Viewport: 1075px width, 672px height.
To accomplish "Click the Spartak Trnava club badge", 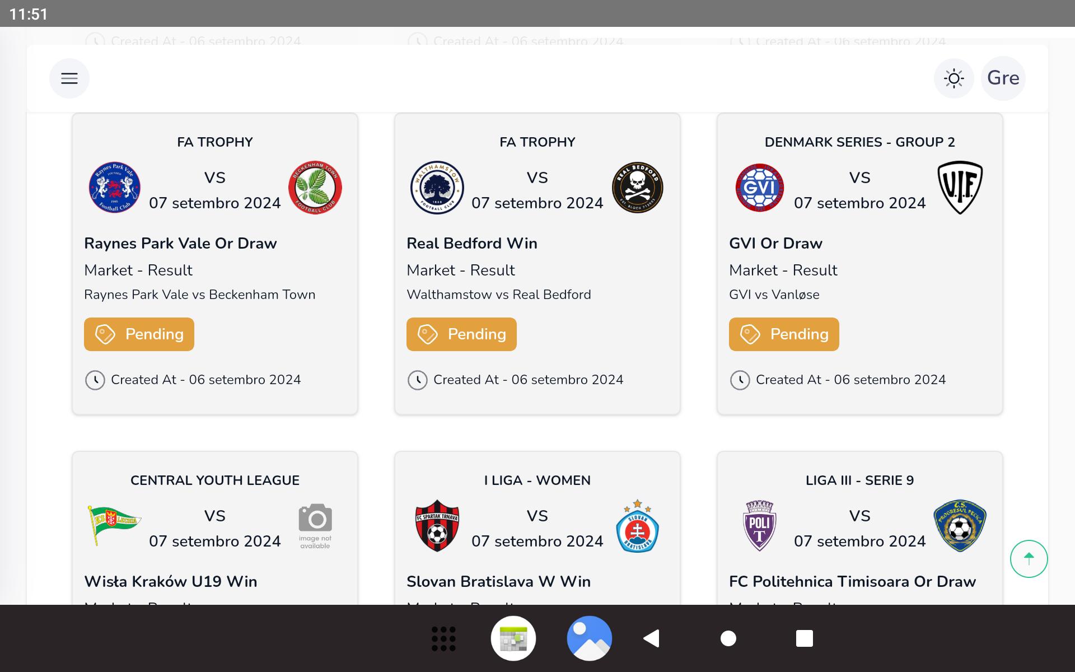I will click(437, 526).
